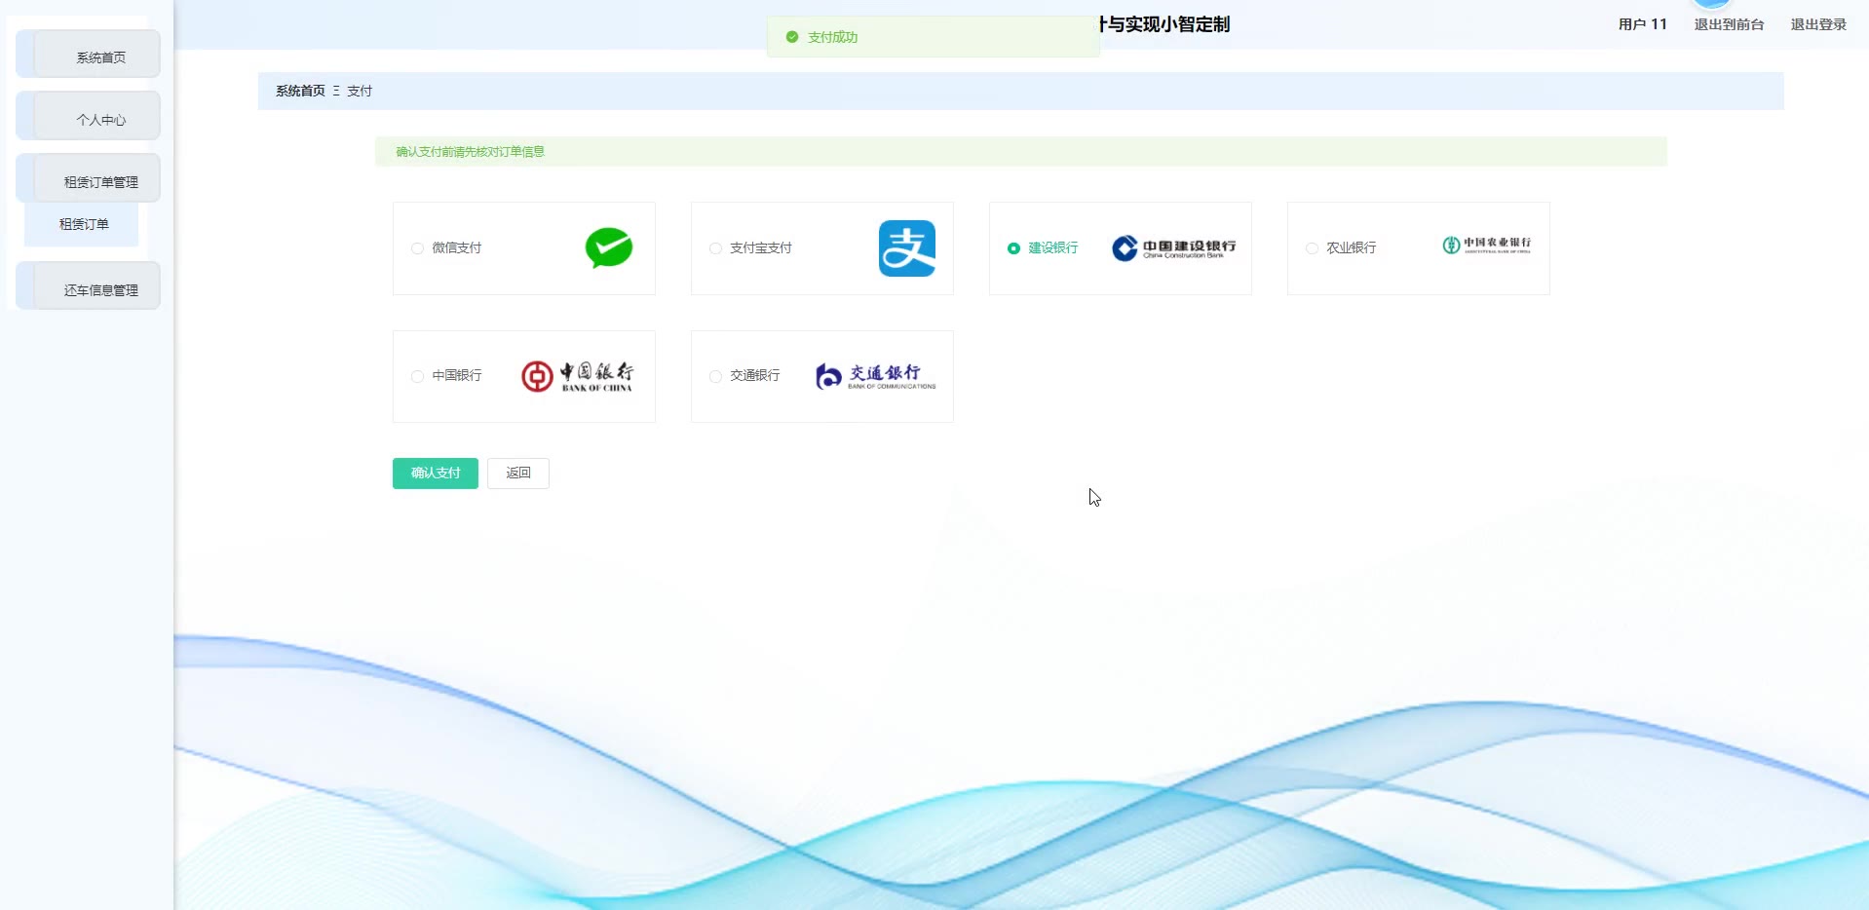Click 退出登录 in the header
This screenshot has width=1869, height=910.
(x=1818, y=24)
